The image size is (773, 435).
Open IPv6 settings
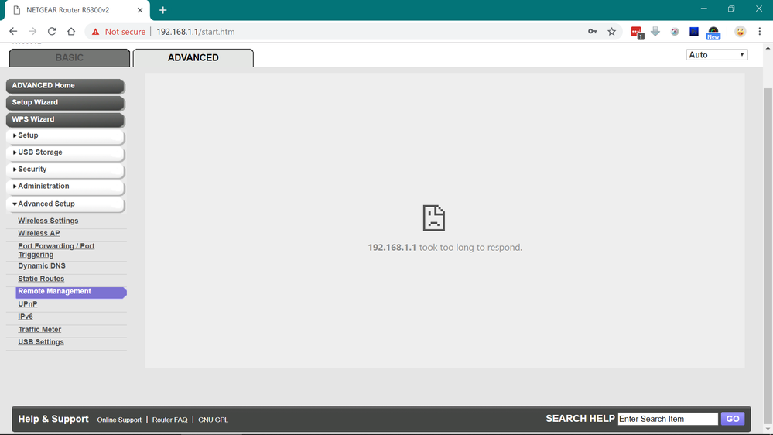coord(26,317)
